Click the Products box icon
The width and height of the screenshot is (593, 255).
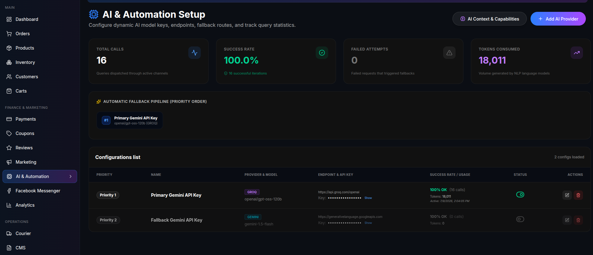click(9, 48)
